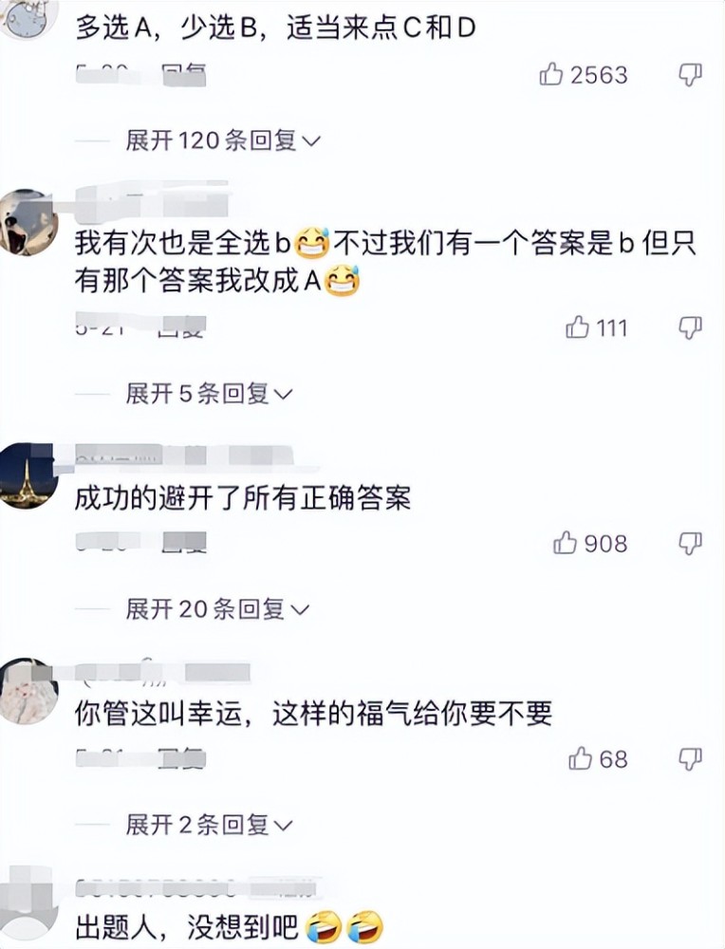
Task: Open the avatar beside '你管这叫幸运' comment
Action: (x=28, y=691)
